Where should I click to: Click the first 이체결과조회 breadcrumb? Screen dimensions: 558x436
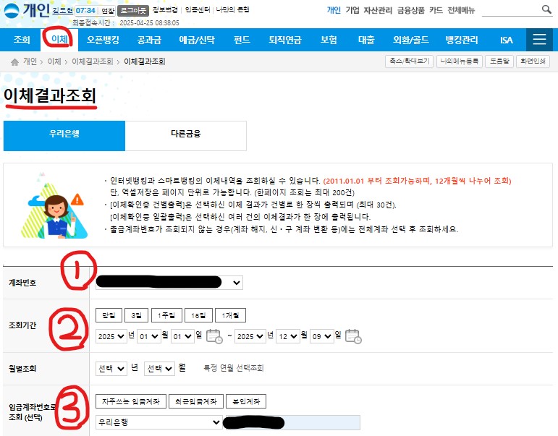click(93, 61)
